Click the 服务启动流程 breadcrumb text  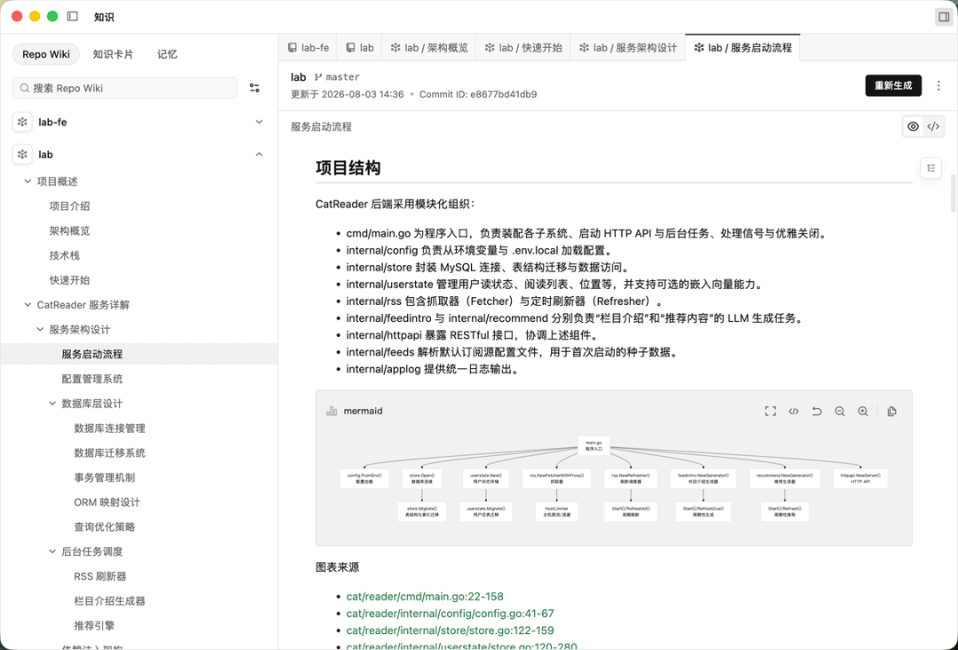coord(321,127)
